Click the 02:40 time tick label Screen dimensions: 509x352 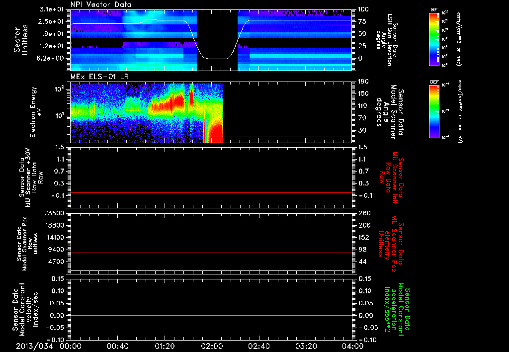[258, 346]
